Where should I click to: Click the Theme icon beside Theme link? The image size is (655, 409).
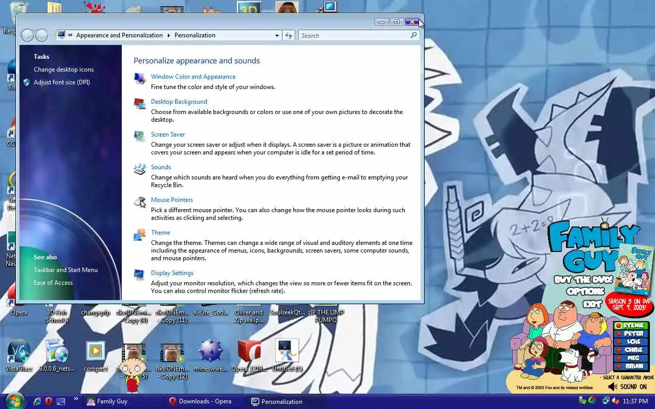[140, 234]
